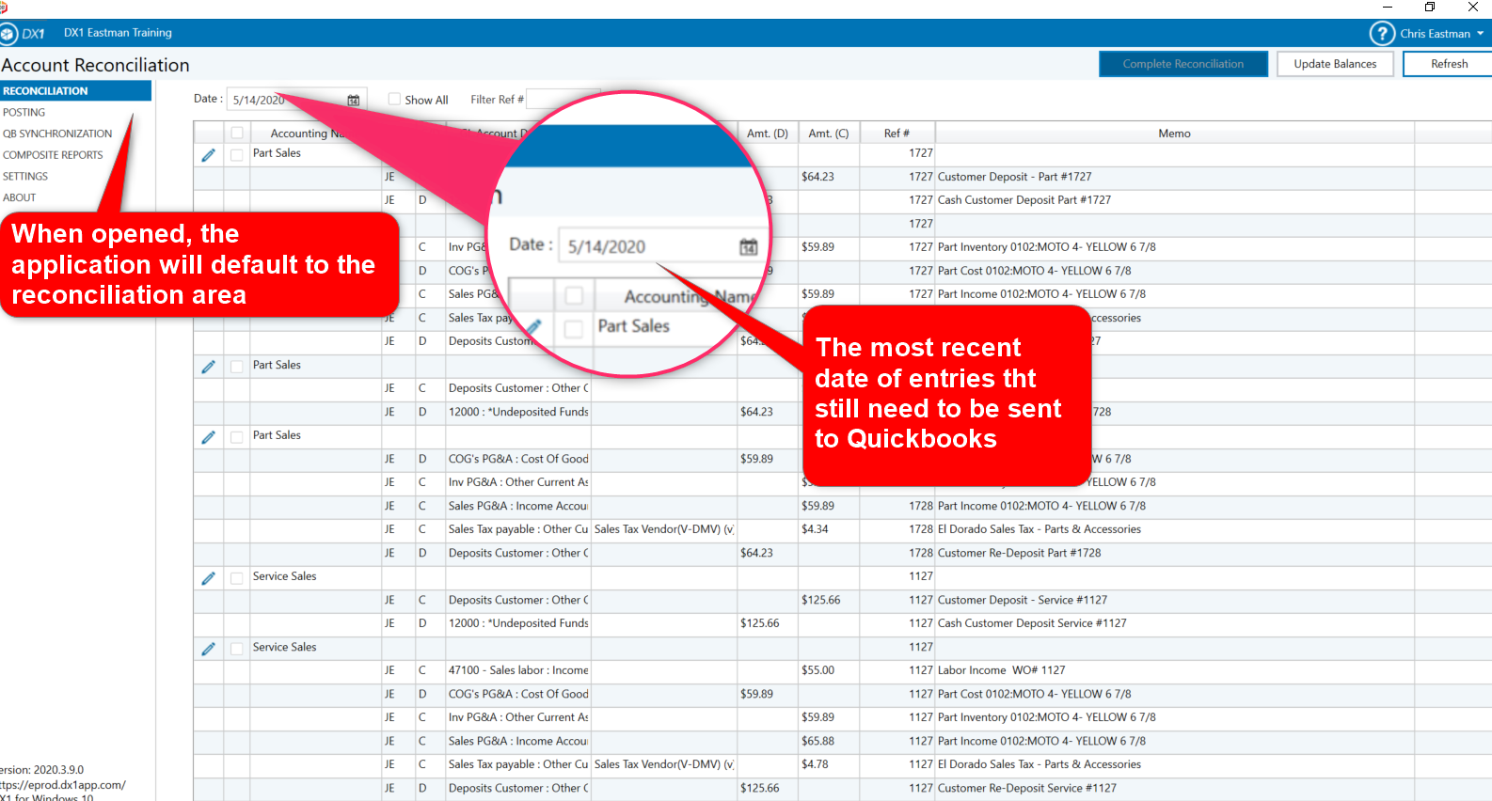Check the box for the lower Service Sales entry
Screen dimensions: 1492x801
point(237,649)
